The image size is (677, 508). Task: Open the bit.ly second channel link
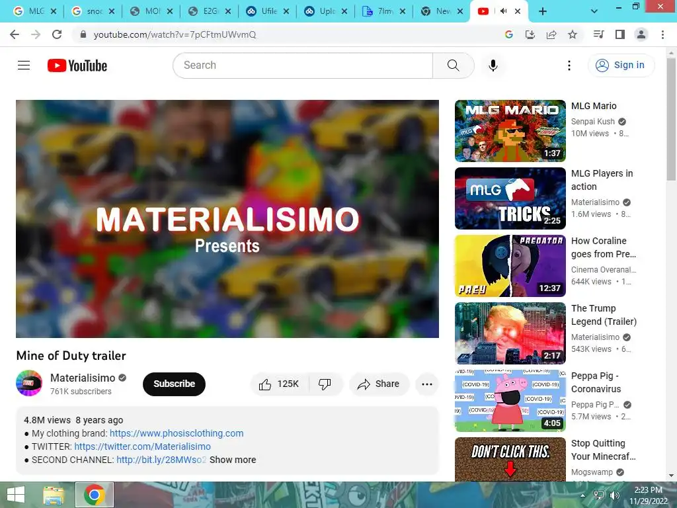161,460
